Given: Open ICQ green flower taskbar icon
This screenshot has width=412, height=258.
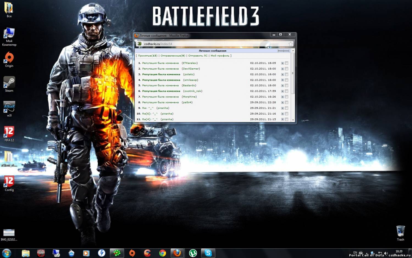Looking at the screenshot, I should 117,253.
